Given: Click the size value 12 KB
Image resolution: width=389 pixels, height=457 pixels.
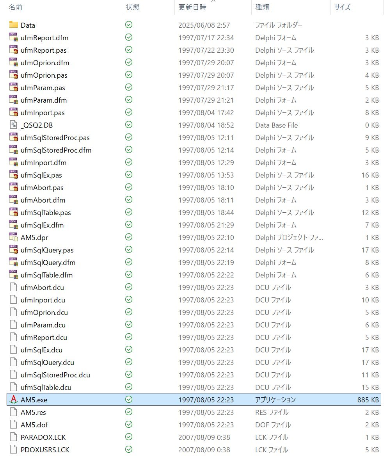Looking at the screenshot, I should coord(370,213).
